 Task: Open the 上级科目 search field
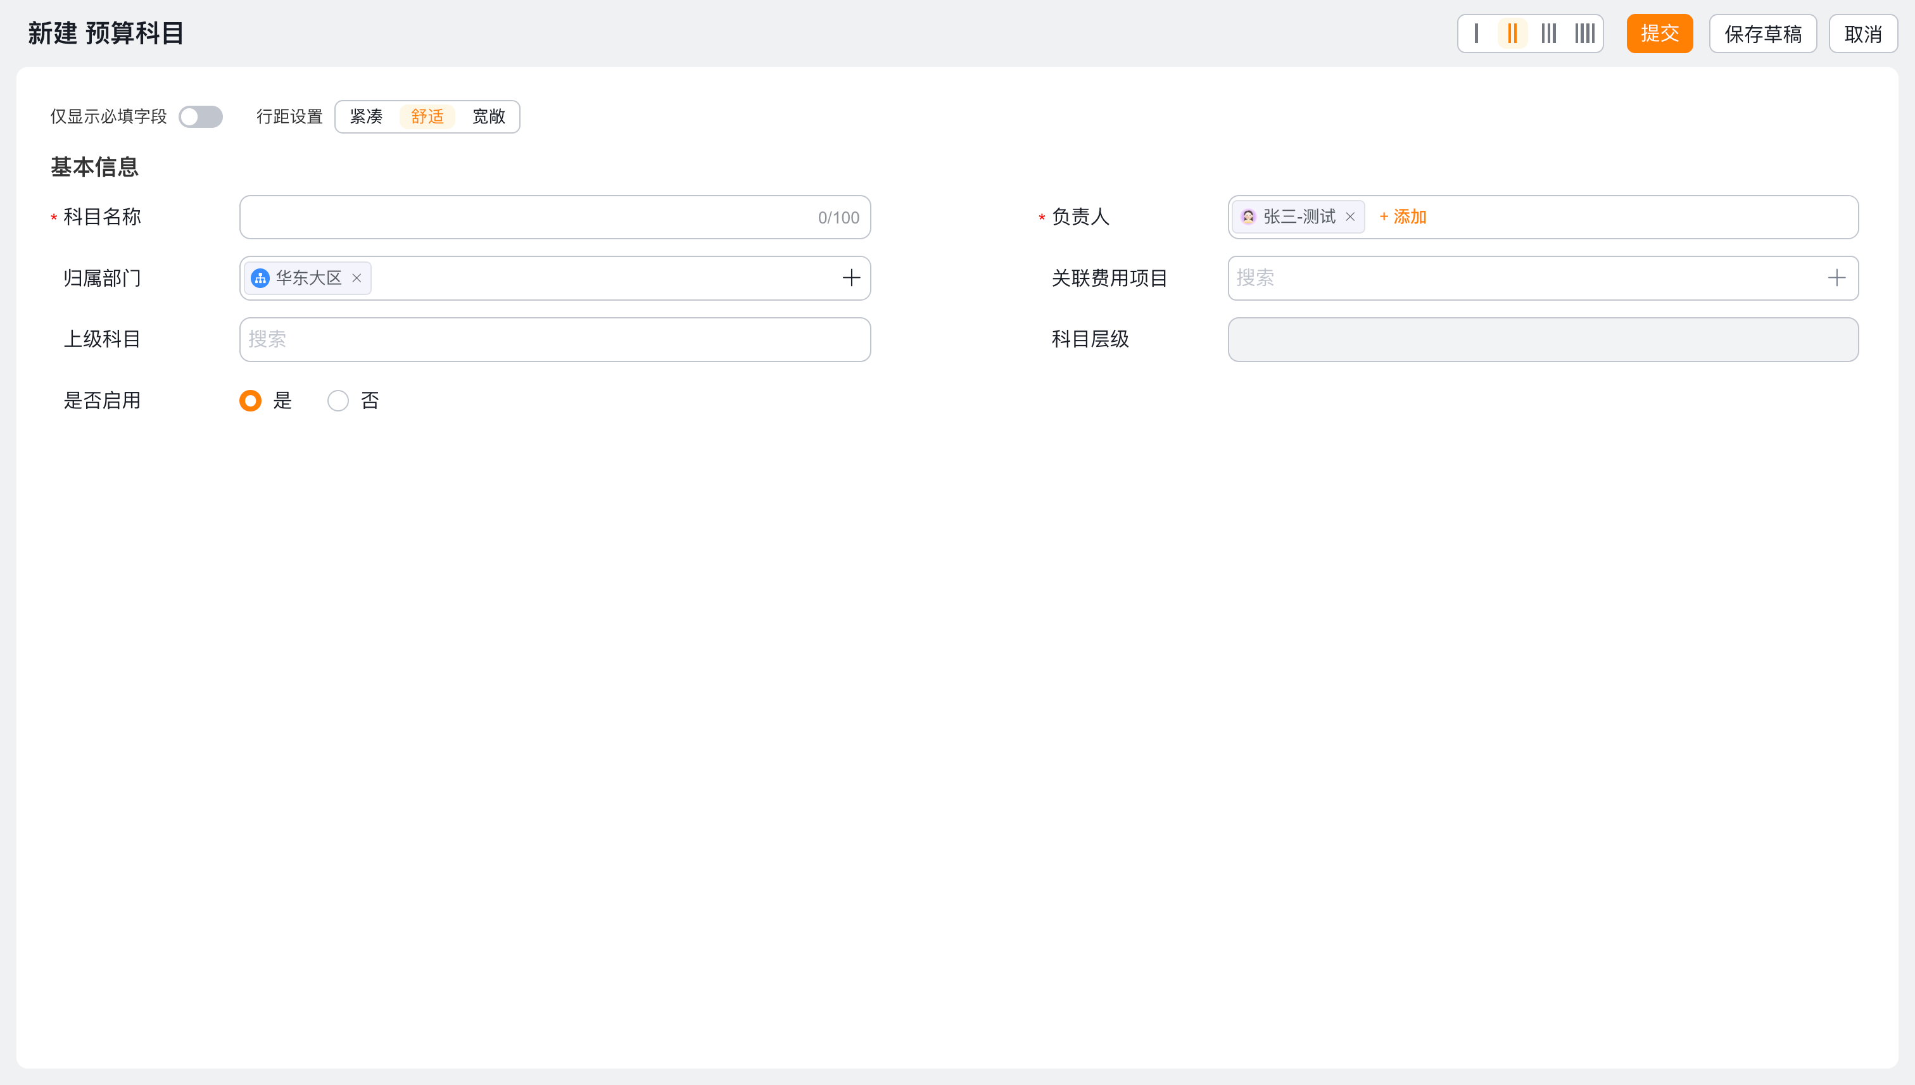pyautogui.click(x=555, y=340)
